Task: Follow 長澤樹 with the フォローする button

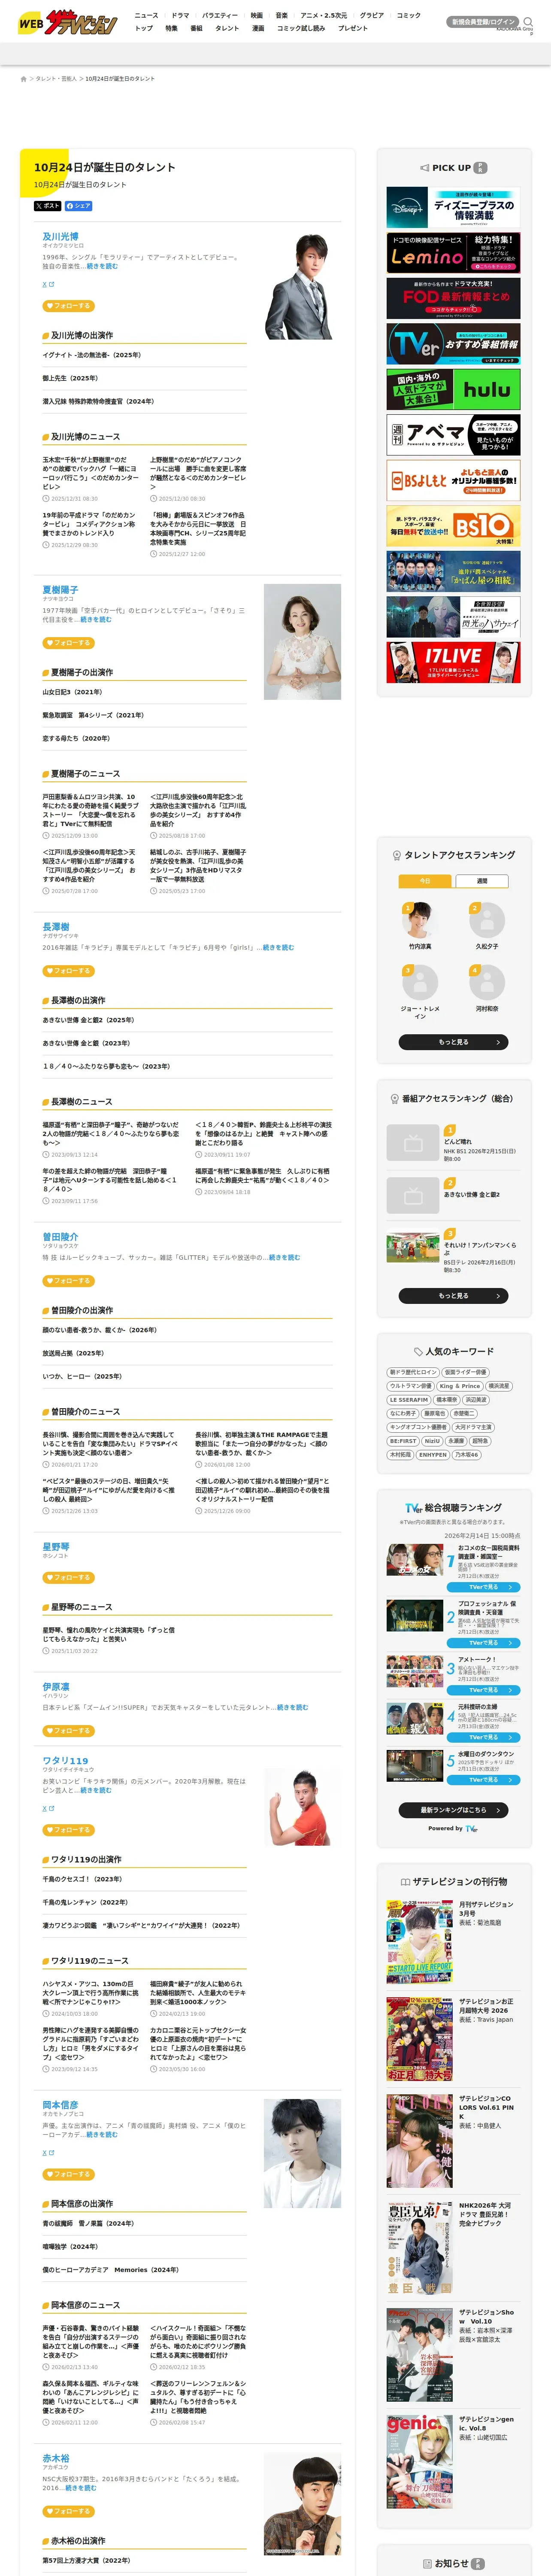Action: [69, 971]
